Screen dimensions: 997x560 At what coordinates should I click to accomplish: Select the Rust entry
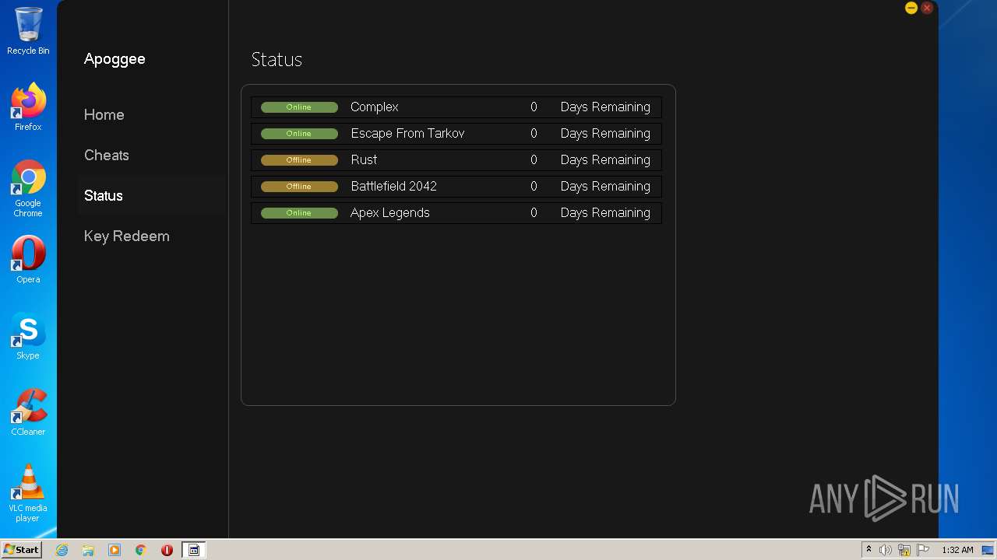tap(364, 159)
